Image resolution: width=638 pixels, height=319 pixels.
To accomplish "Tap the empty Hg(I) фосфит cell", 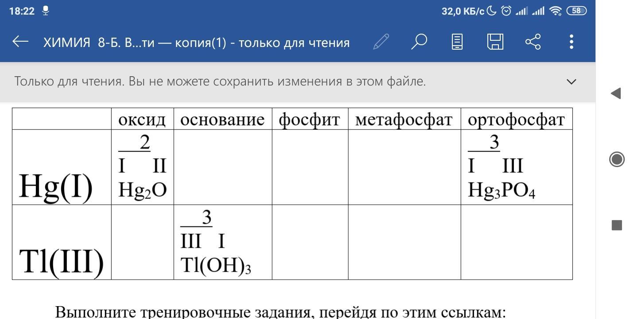I will tap(310, 167).
